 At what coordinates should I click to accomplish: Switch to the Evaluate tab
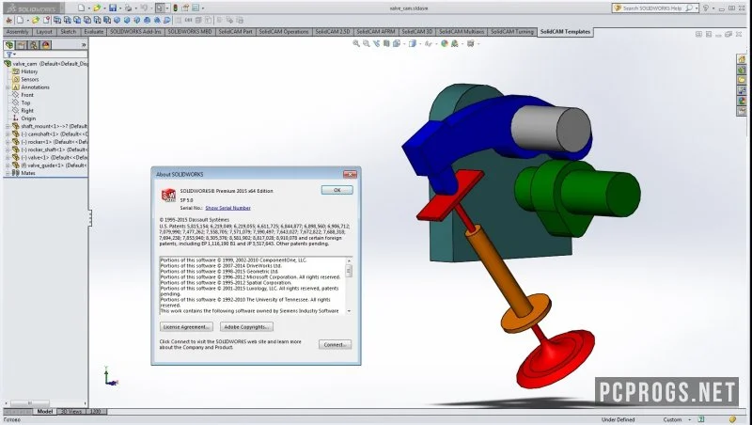click(93, 32)
